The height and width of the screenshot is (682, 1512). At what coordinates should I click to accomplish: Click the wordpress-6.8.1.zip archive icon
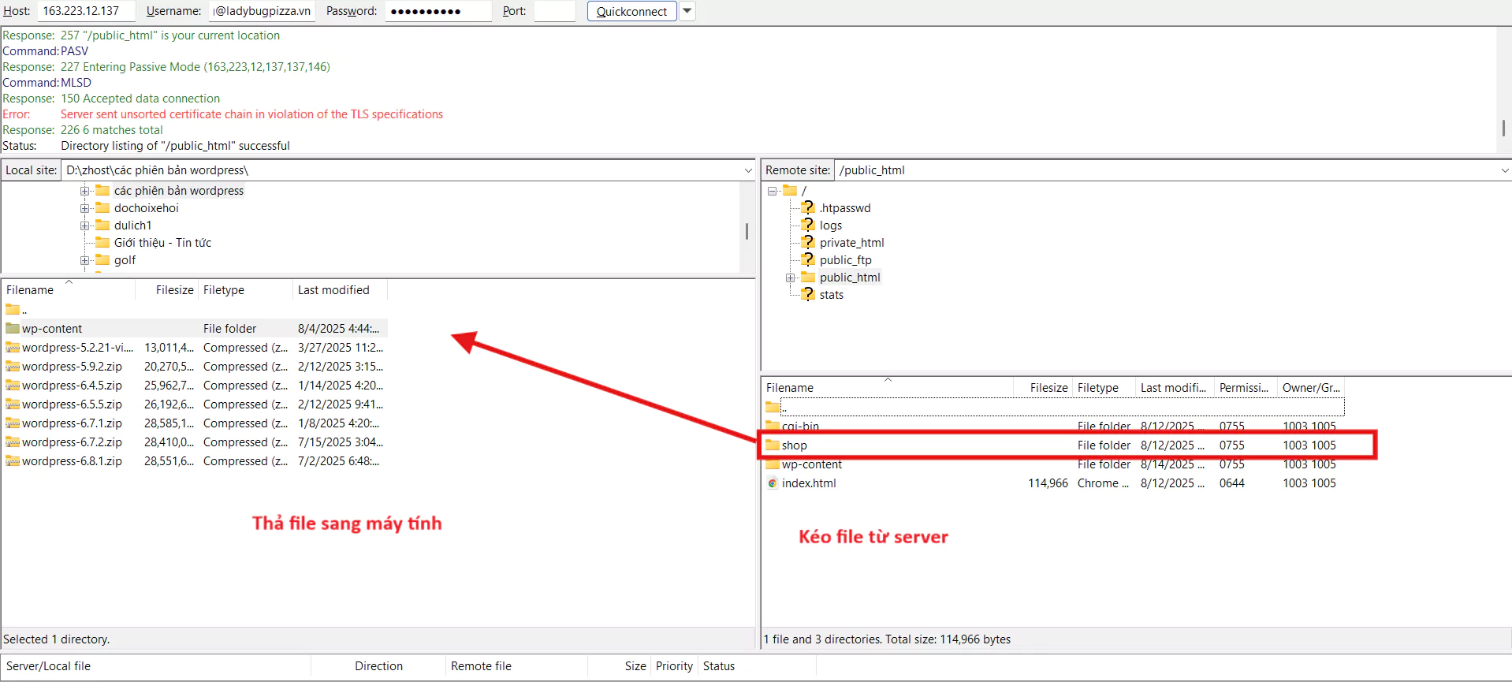pyautogui.click(x=13, y=460)
